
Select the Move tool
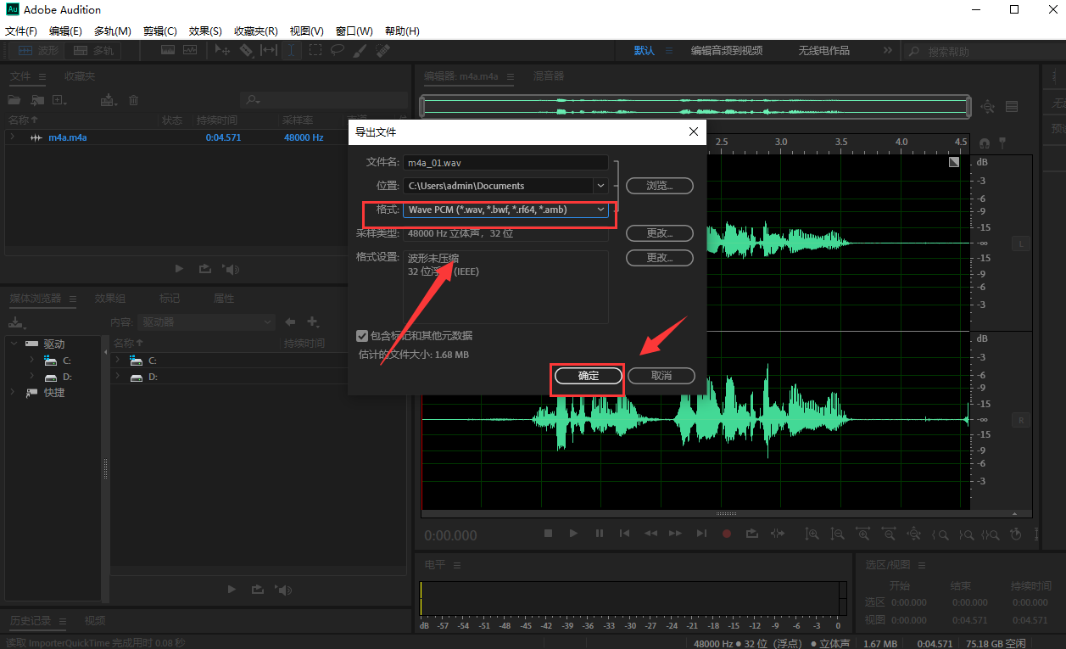tap(223, 51)
